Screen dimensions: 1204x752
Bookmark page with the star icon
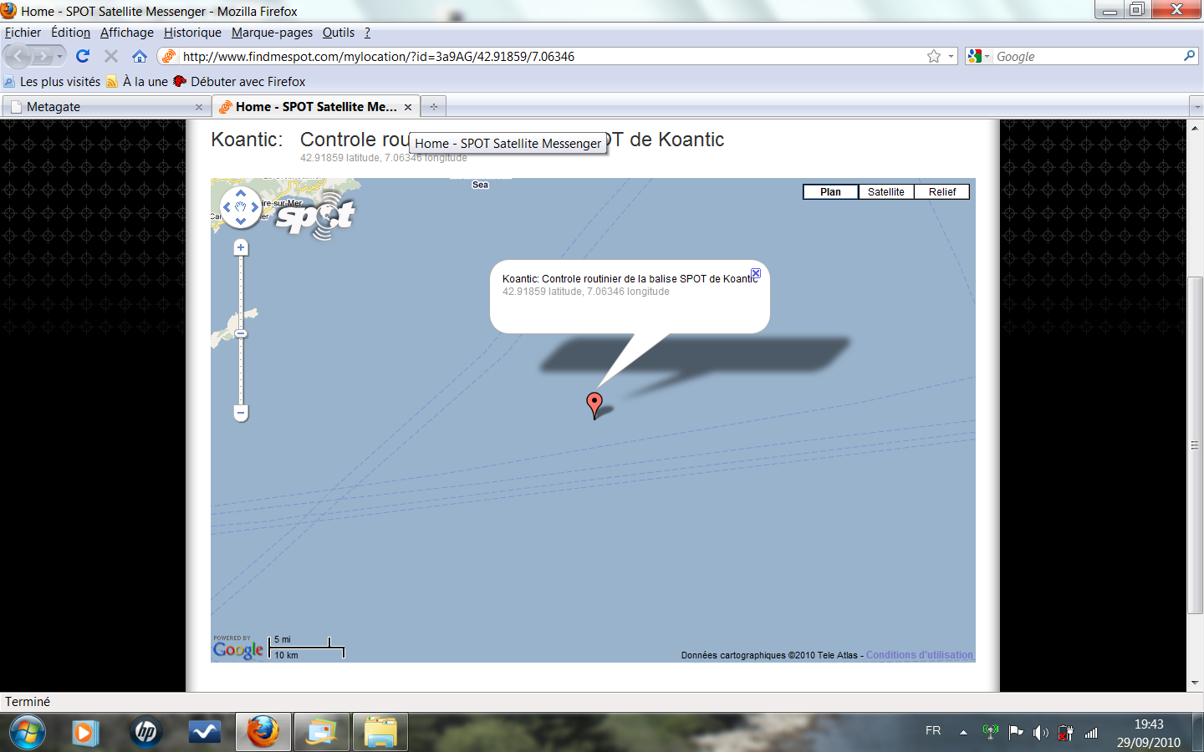coord(934,56)
